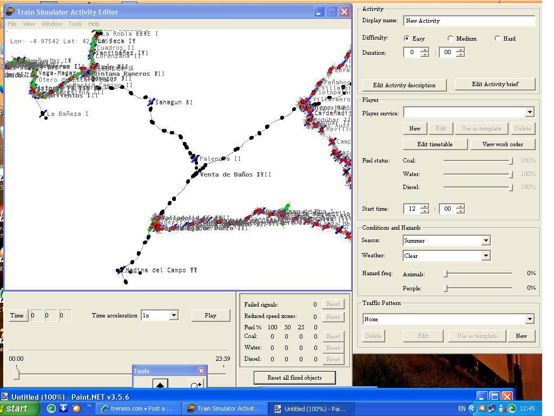Open the Time acceleration combo box

point(173,315)
